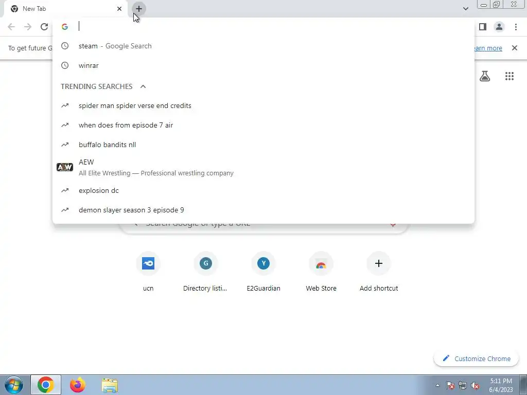Click clock icon beside winrar suggestion

coord(65,65)
